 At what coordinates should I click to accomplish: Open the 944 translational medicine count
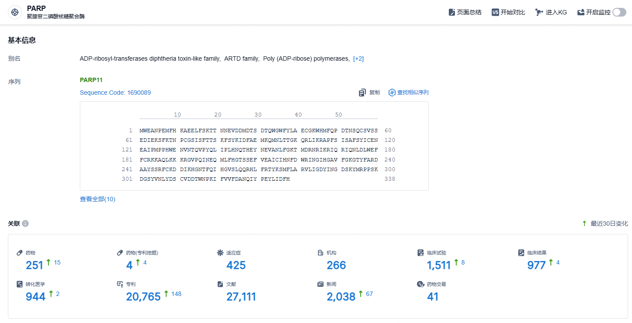tap(36, 296)
